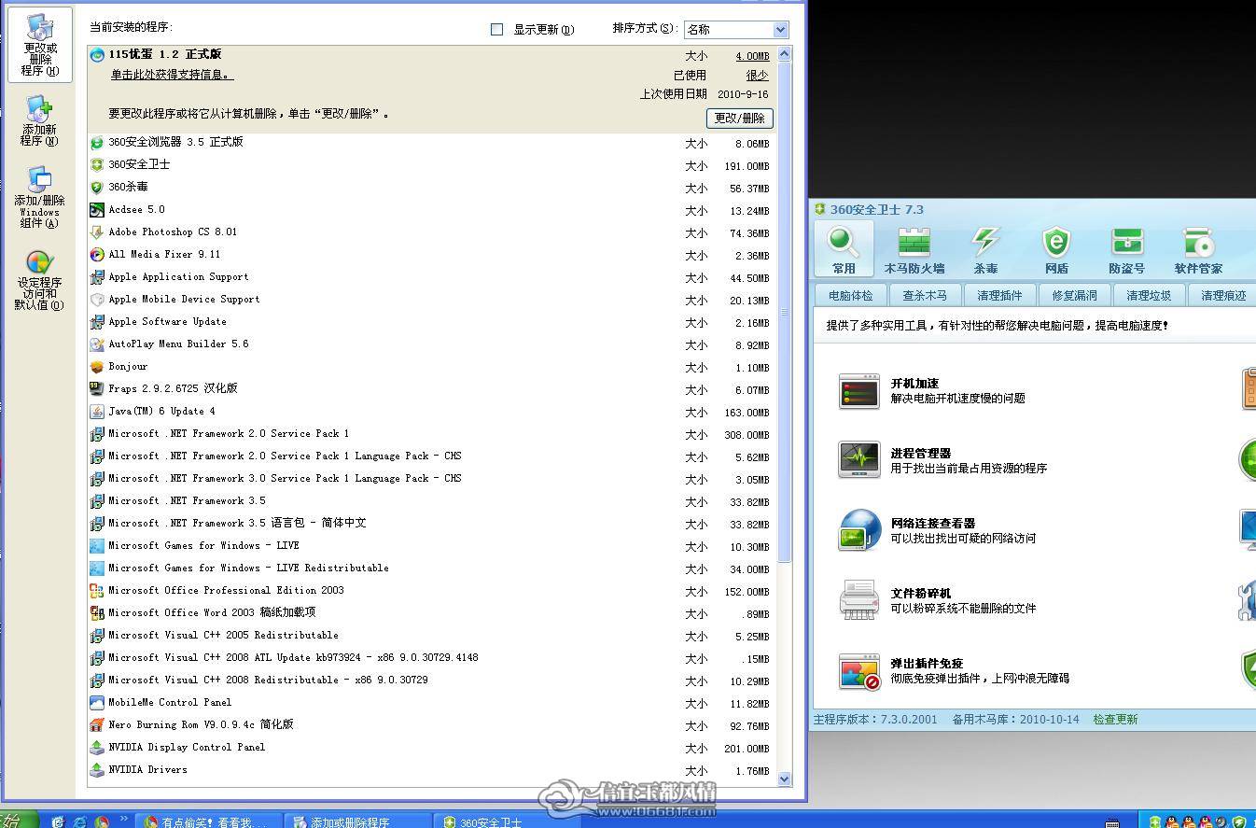This screenshot has height=828, width=1256.
Task: Open 防盗号 icon in 360安全卫士
Action: tap(1126, 250)
